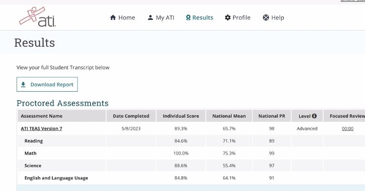Click the English national mean 64.1%
Screen dimensions: 365x191
point(229,178)
